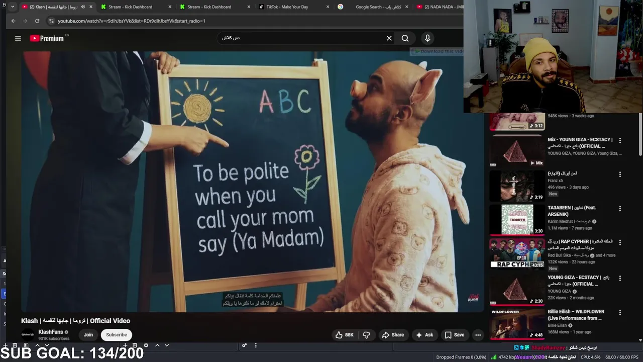The image size is (643, 362).
Task: Join the KlashFans channel membership
Action: click(88, 335)
